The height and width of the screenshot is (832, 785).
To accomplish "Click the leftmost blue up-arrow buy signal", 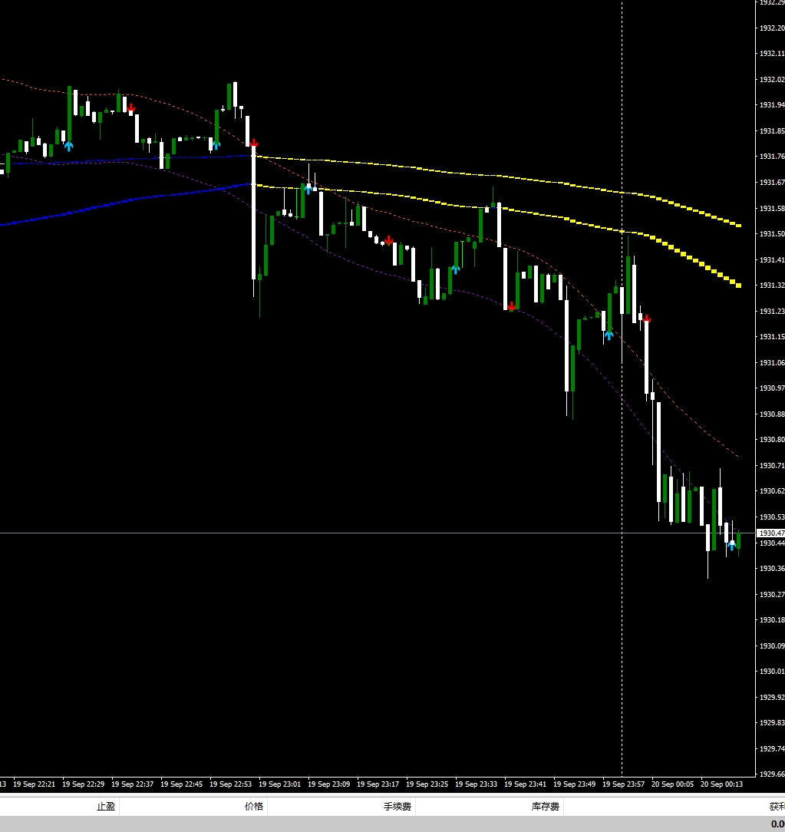I will click(x=68, y=145).
